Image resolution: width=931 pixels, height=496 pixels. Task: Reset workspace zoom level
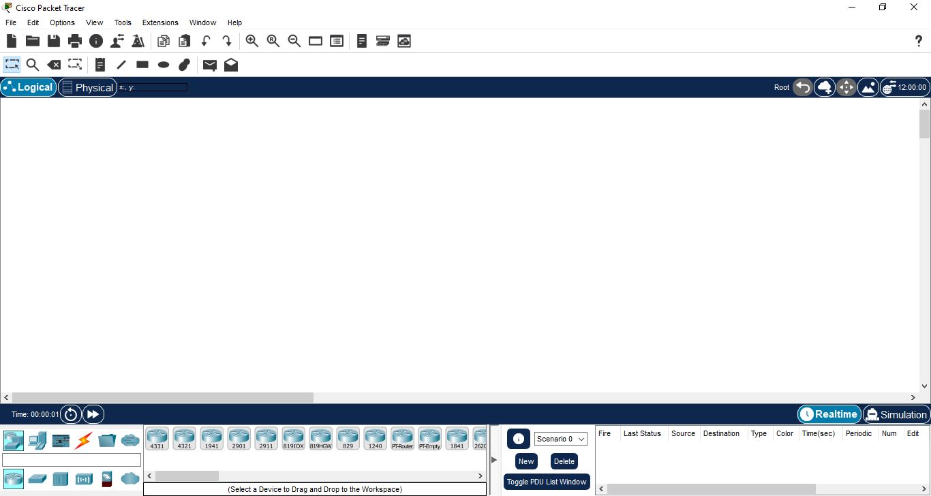click(273, 41)
